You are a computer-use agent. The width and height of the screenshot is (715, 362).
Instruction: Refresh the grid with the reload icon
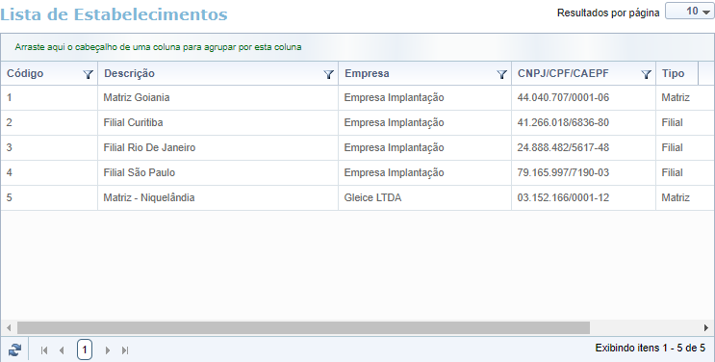(14, 350)
